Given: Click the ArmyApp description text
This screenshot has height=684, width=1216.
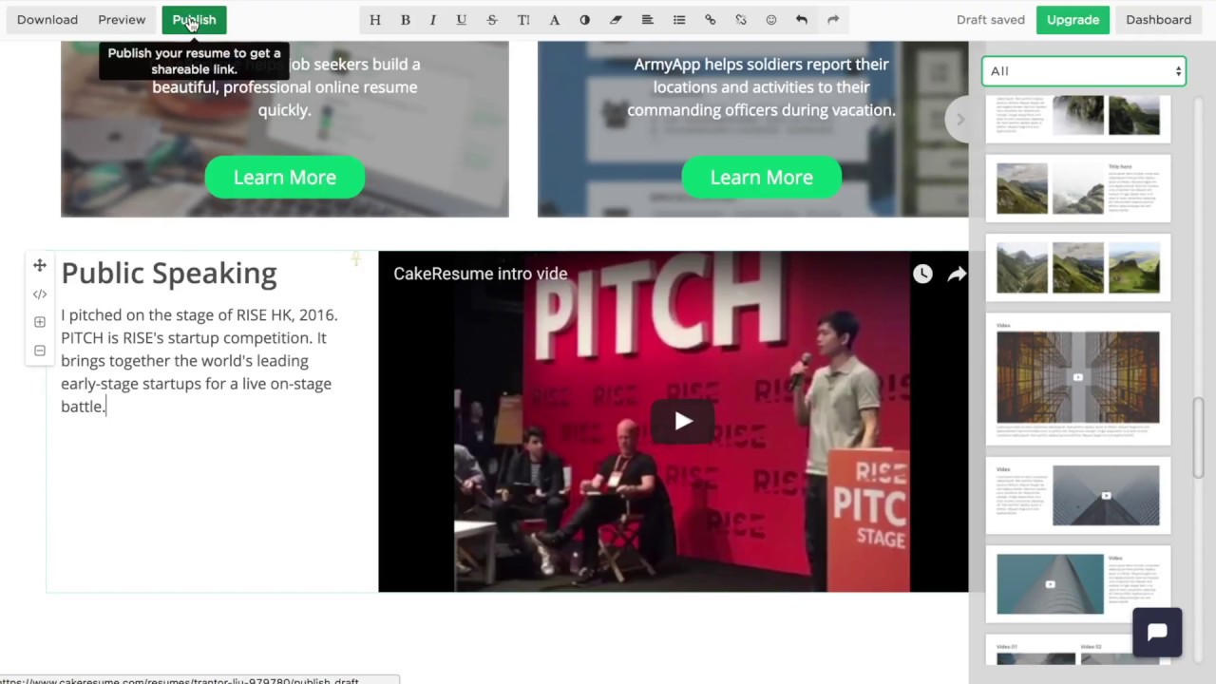Looking at the screenshot, I should click(x=761, y=87).
